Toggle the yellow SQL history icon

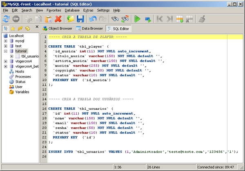[x=20, y=29]
